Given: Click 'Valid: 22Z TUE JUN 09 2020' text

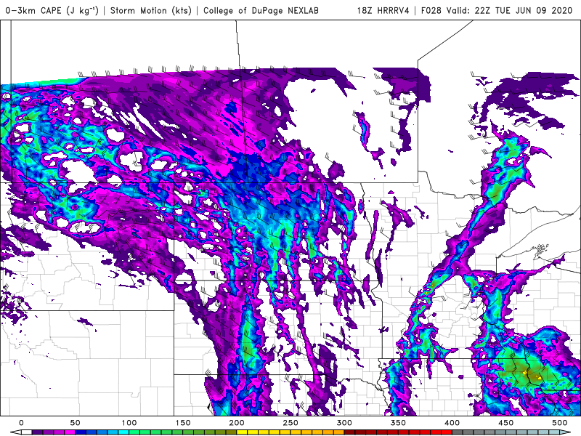Looking at the screenshot, I should coord(510,10).
